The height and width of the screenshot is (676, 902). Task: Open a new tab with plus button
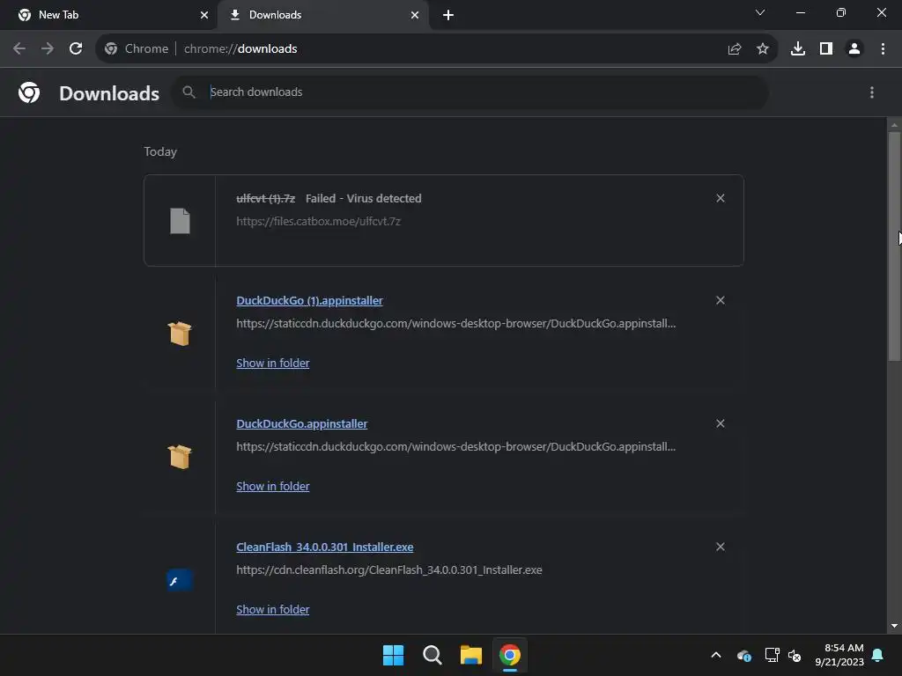(x=448, y=15)
